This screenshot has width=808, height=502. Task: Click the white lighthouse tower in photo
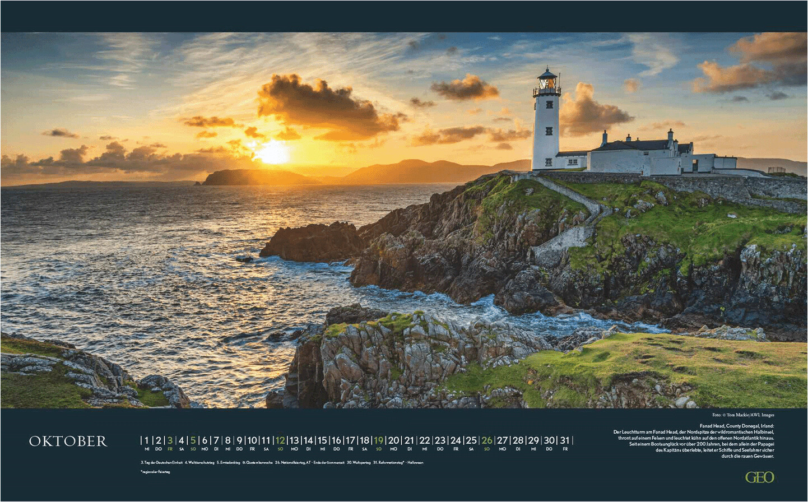546,132
